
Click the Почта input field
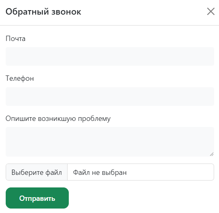110,56
